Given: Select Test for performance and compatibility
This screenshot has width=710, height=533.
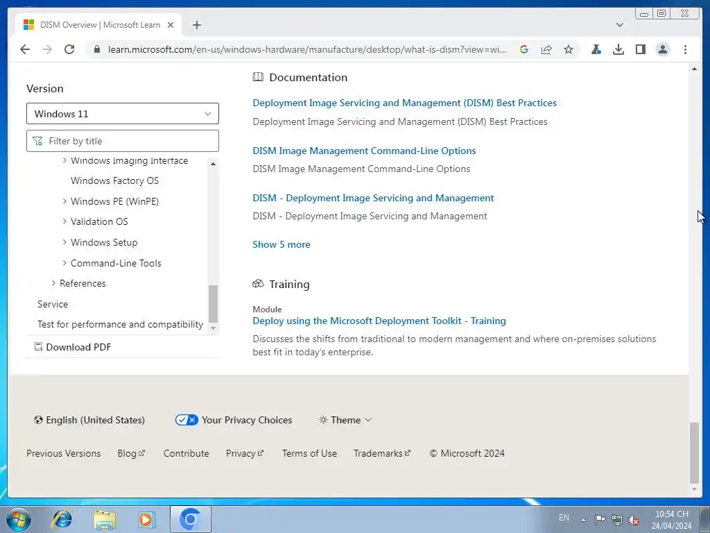Looking at the screenshot, I should click(x=120, y=325).
